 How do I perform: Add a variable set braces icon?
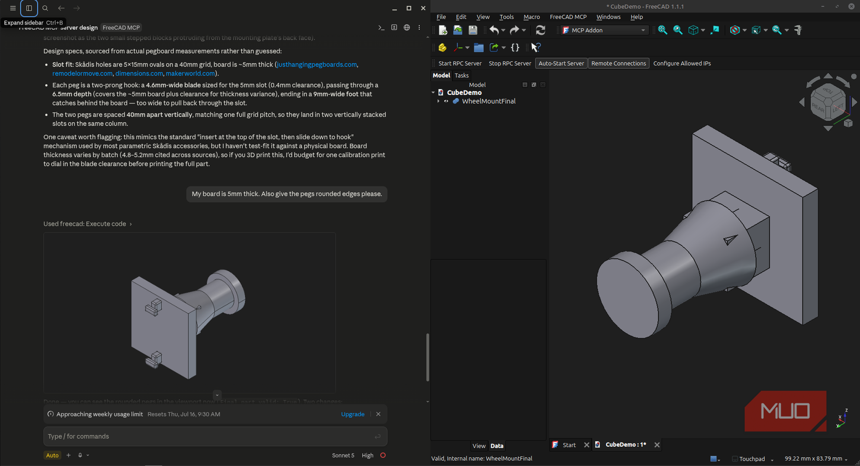click(515, 47)
